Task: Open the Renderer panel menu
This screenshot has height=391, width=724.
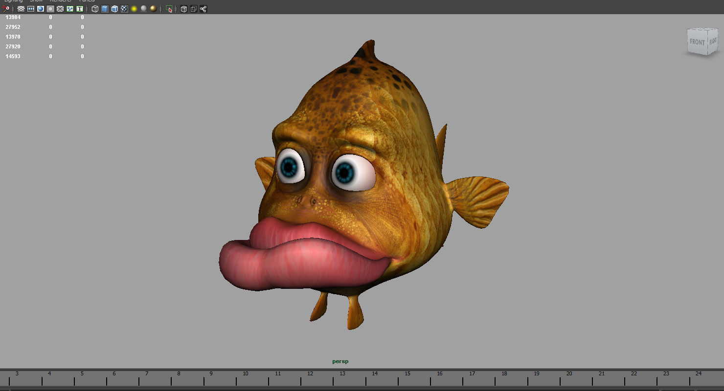Action: 61,1
